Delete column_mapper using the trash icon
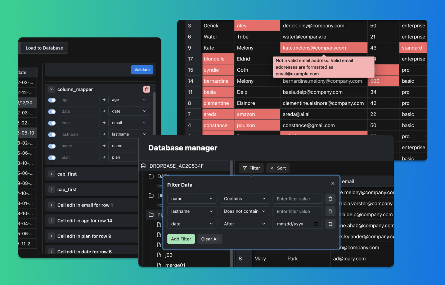445x285 pixels. coord(147,89)
